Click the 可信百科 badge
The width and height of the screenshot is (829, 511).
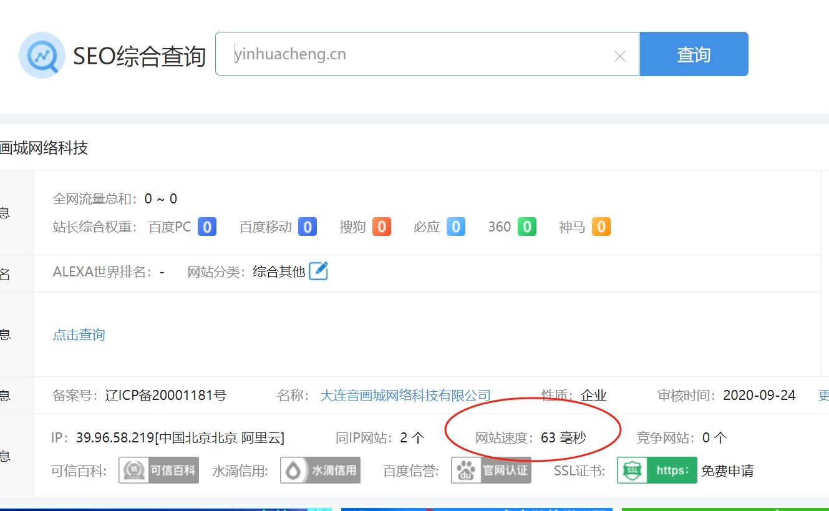[x=158, y=470]
